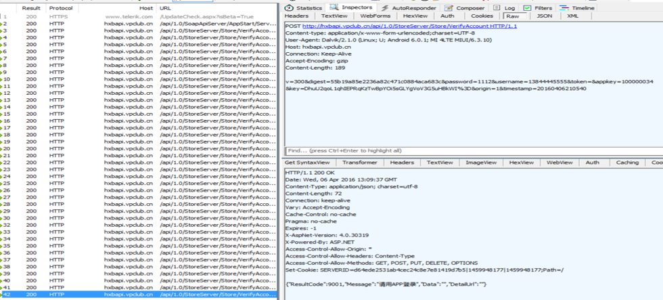Image resolution: width=663 pixels, height=300 pixels.
Task: Click the 200 result of session 7
Action: pyautogui.click(x=31, y=58)
